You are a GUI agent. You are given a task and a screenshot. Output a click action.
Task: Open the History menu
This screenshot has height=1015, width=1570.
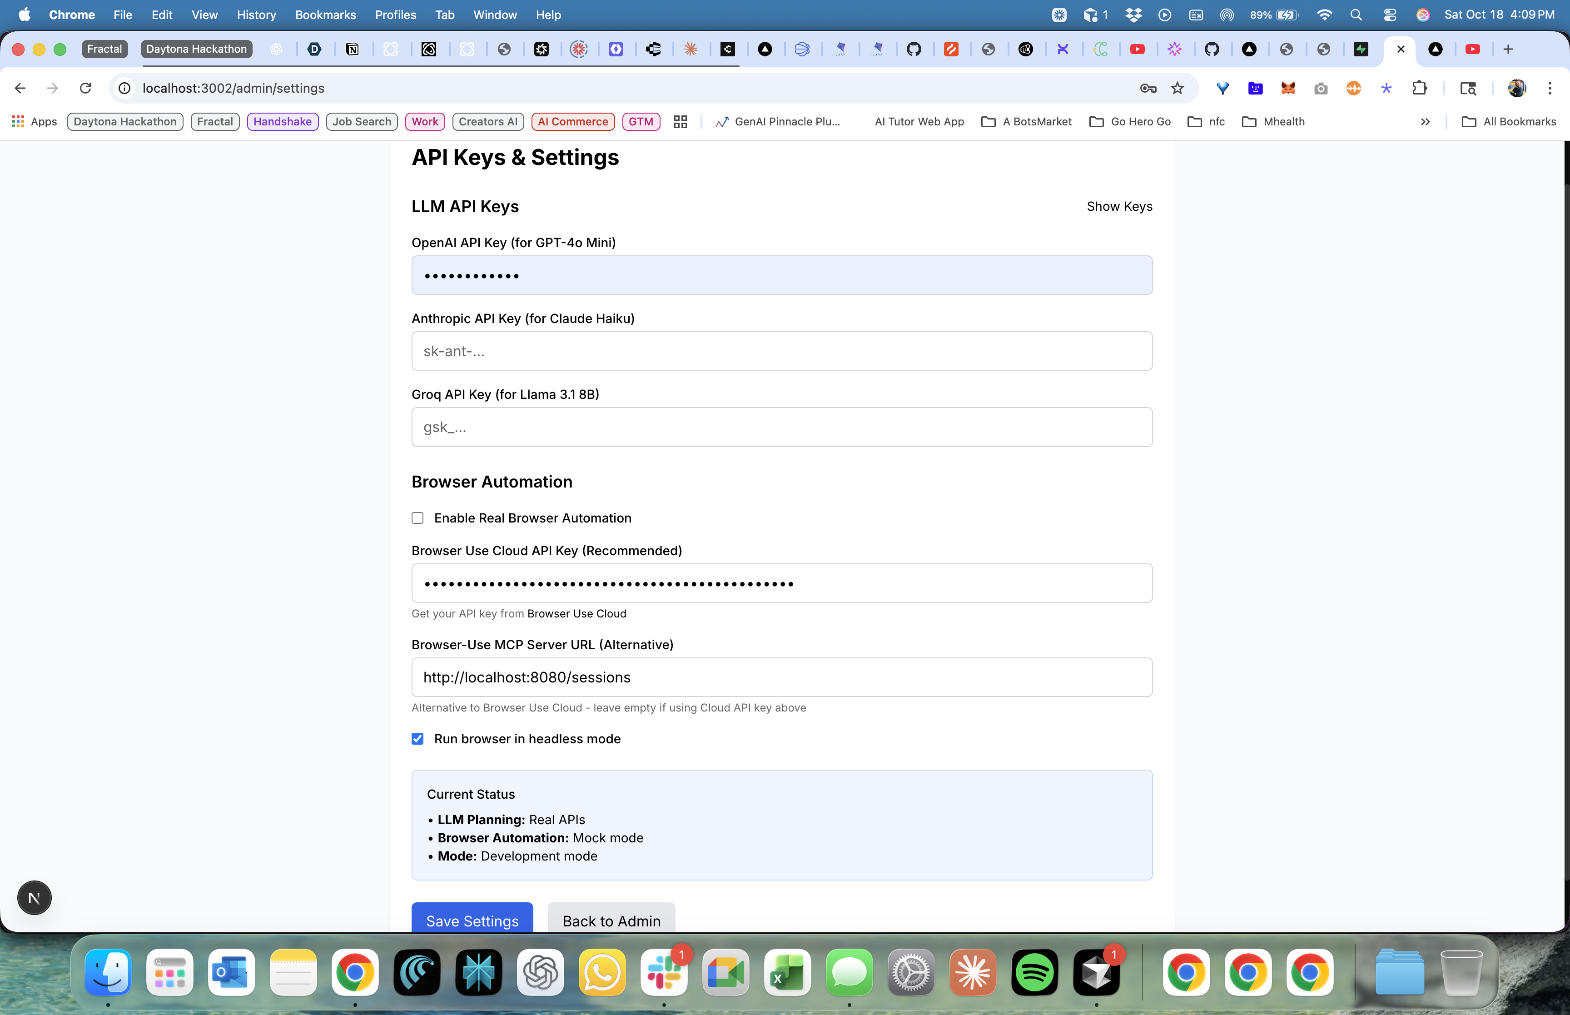[x=256, y=15]
